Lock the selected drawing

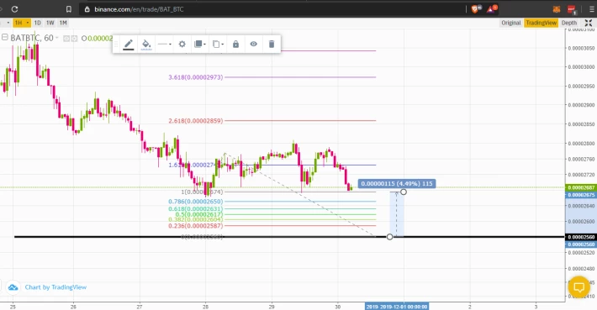(235, 45)
